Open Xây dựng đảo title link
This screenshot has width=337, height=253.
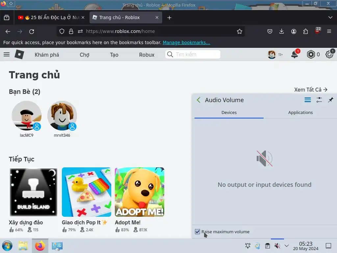26,222
